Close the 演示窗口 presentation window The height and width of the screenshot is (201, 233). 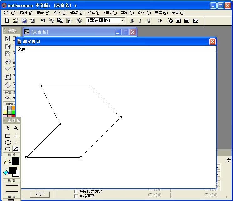(212, 42)
